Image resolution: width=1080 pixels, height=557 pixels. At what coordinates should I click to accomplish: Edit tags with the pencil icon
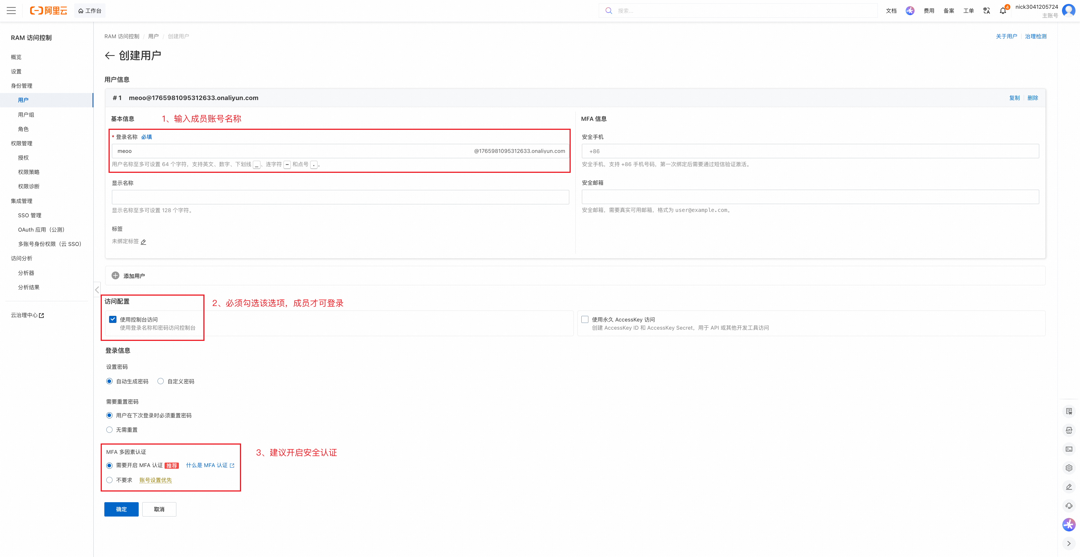(143, 242)
